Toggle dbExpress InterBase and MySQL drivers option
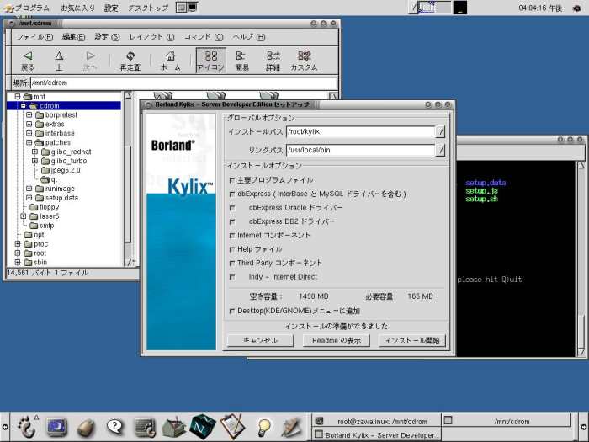Image resolution: width=589 pixels, height=442 pixels. point(232,194)
